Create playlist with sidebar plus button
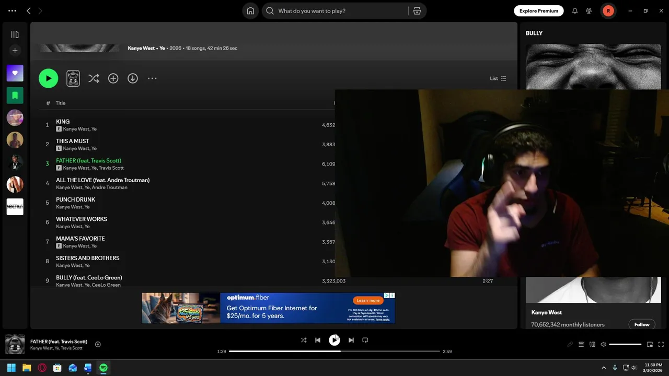The image size is (669, 376). (15, 51)
